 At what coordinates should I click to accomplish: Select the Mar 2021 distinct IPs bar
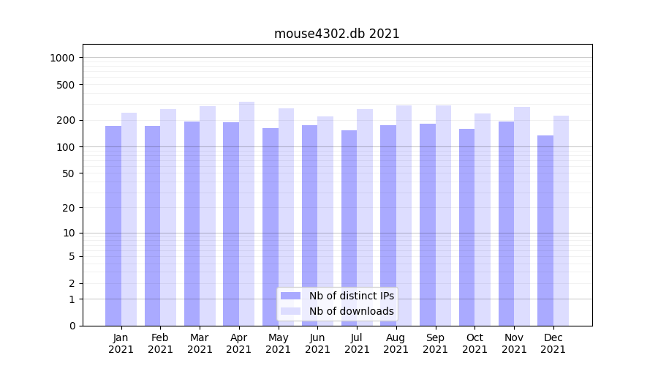(x=192, y=223)
